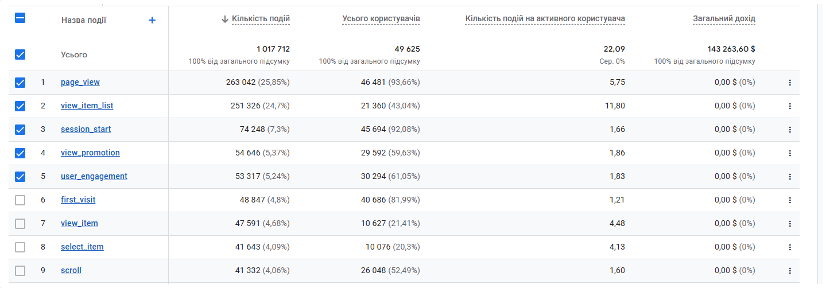The image size is (826, 288).
Task: Uncheck the Усього totals row checkbox
Action: click(20, 55)
